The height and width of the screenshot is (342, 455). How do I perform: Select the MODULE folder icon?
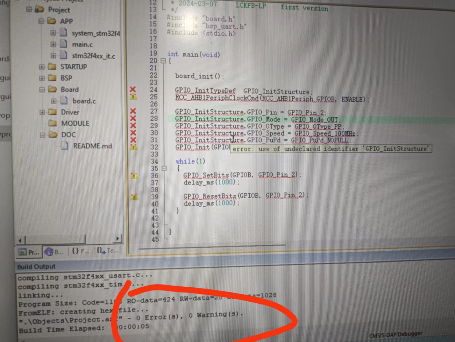pyautogui.click(x=53, y=123)
